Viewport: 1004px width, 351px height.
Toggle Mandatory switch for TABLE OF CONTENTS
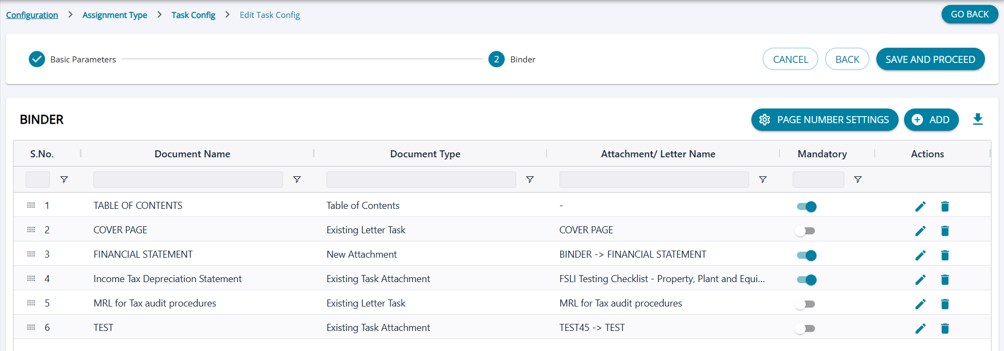806,207
